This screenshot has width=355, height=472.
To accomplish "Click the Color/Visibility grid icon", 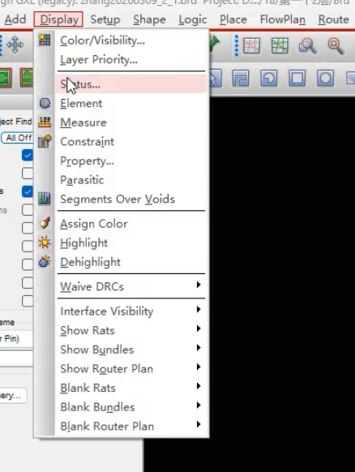I will click(x=45, y=40).
